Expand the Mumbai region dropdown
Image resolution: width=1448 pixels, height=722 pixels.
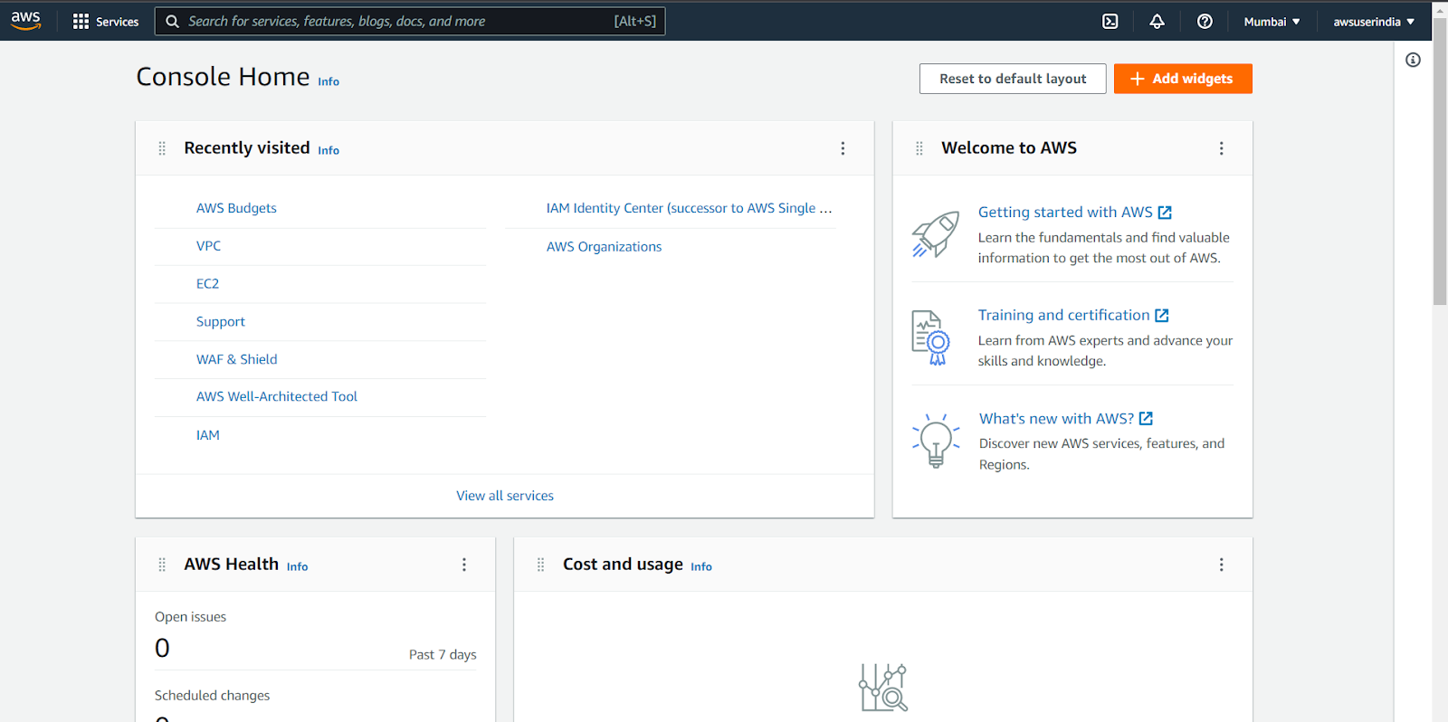[1272, 22]
